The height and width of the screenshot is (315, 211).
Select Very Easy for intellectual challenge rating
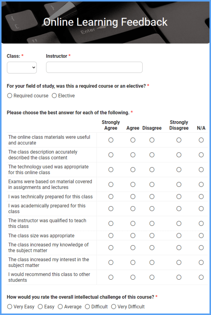[x=10, y=306]
